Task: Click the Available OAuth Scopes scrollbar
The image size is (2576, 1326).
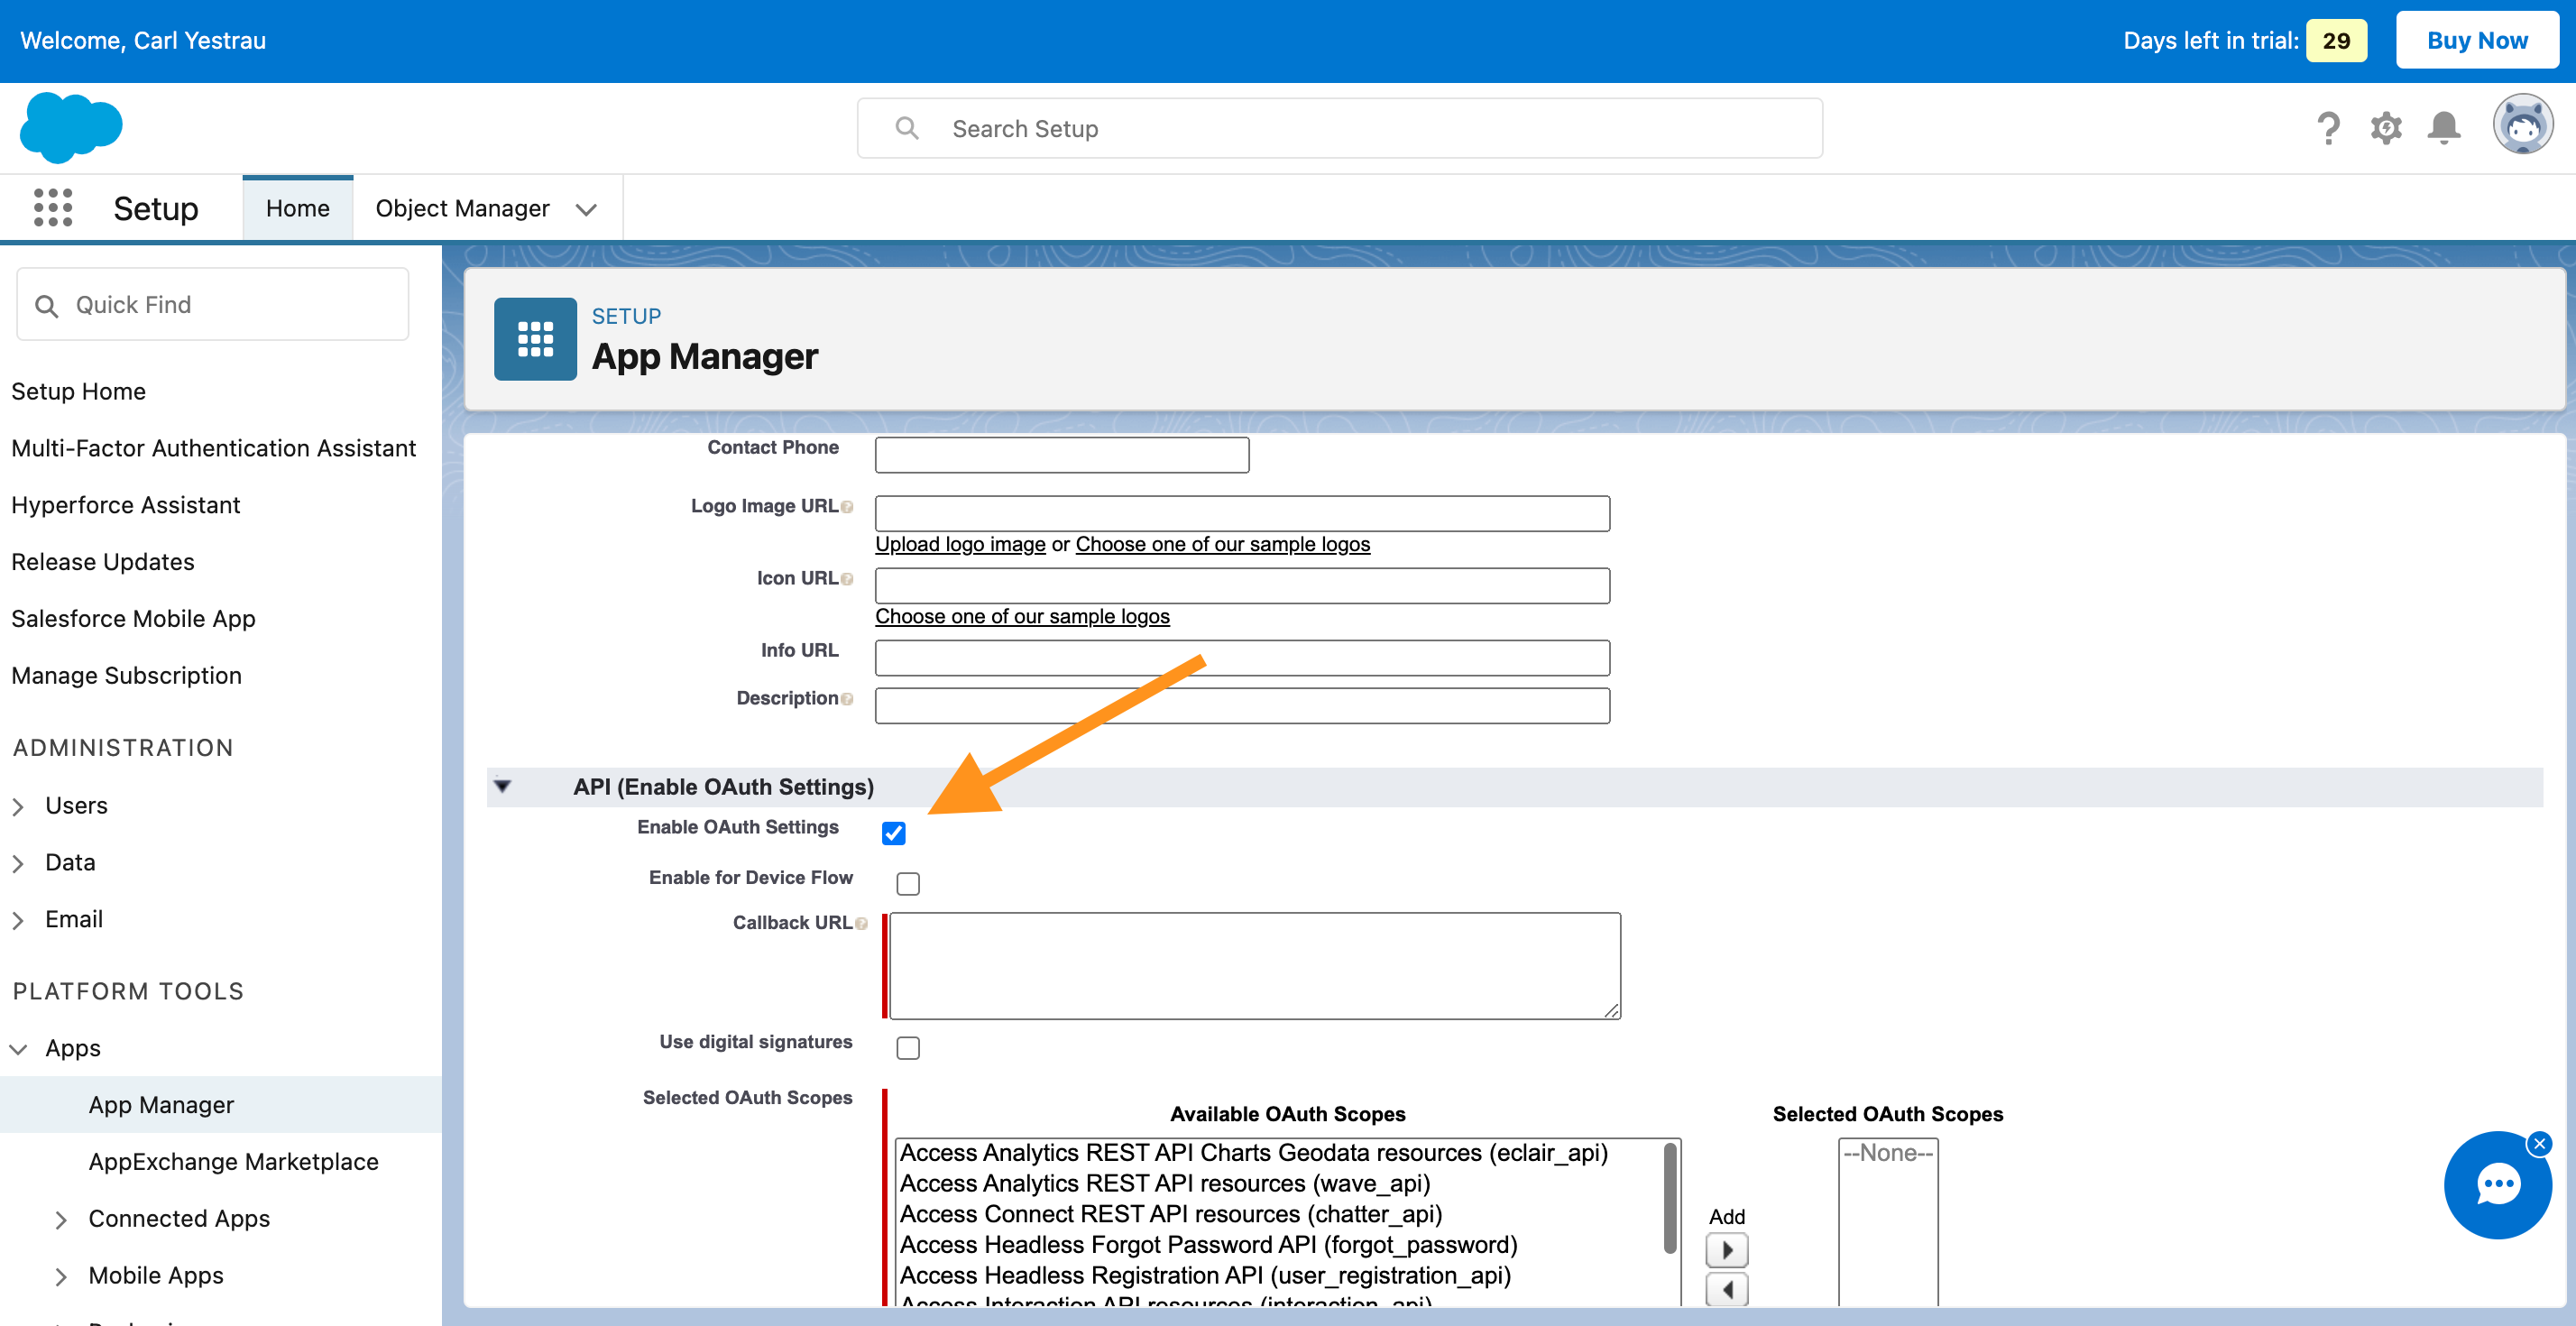Action: pos(1669,1198)
